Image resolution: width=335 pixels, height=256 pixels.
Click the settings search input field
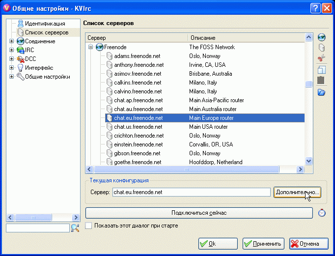coord(38,228)
